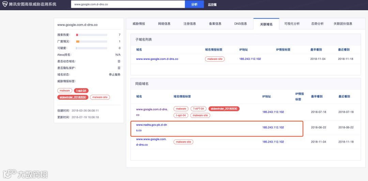Click uppercase T-APT-04 tag in 同级域名
368x181 pixels.
pyautogui.click(x=199, y=109)
